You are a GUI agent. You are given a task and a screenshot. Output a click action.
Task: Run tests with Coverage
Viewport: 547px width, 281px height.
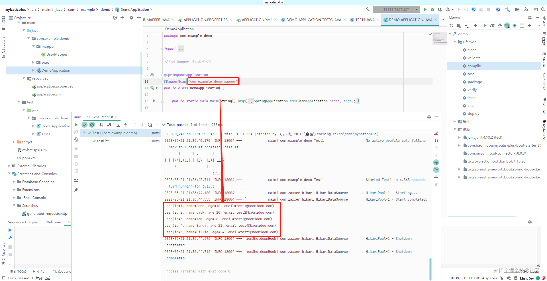pyautogui.click(x=440, y=9)
